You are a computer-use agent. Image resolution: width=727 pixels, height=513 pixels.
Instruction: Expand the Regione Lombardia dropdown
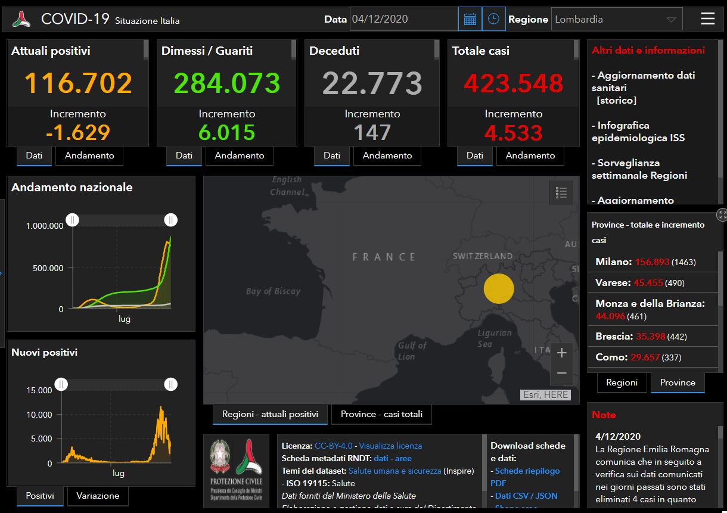(616, 19)
